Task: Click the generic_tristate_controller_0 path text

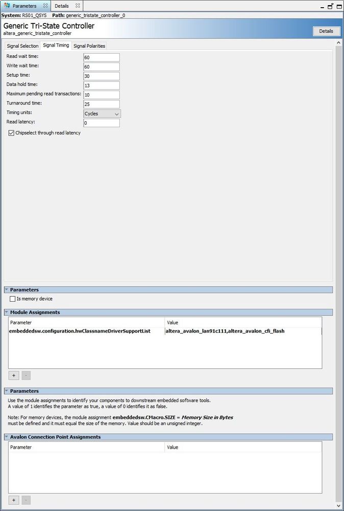Action: pos(95,15)
